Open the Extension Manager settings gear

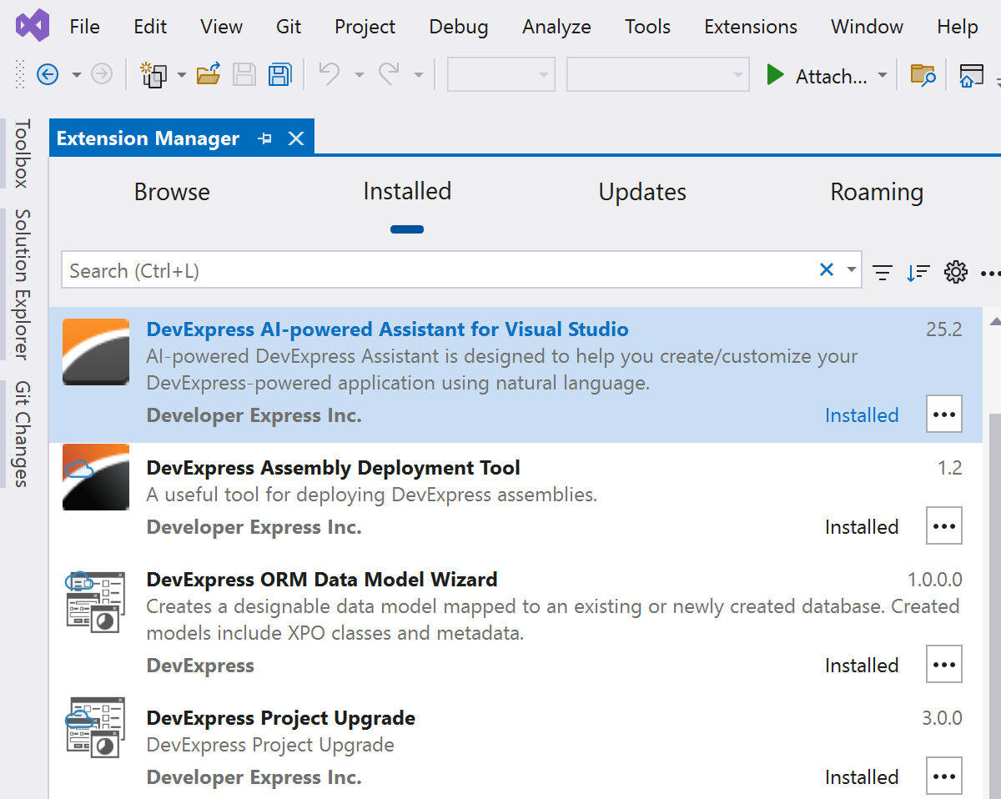955,271
